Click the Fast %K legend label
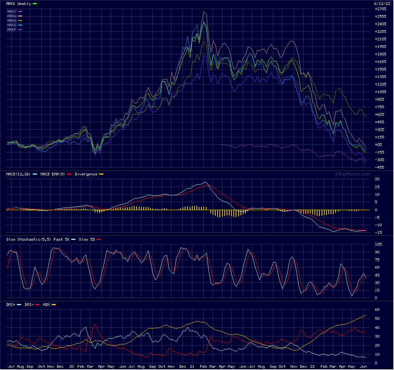The image size is (394, 370). coord(61,240)
